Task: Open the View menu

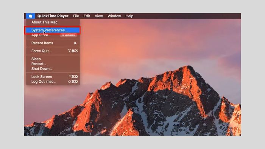Action: click(99, 16)
